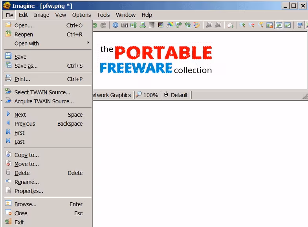Image resolution: width=308 pixels, height=227 pixels.
Task: Open Properties... from File menu
Action: 48,191
